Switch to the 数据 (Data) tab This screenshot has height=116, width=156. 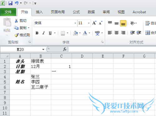(x=91, y=12)
